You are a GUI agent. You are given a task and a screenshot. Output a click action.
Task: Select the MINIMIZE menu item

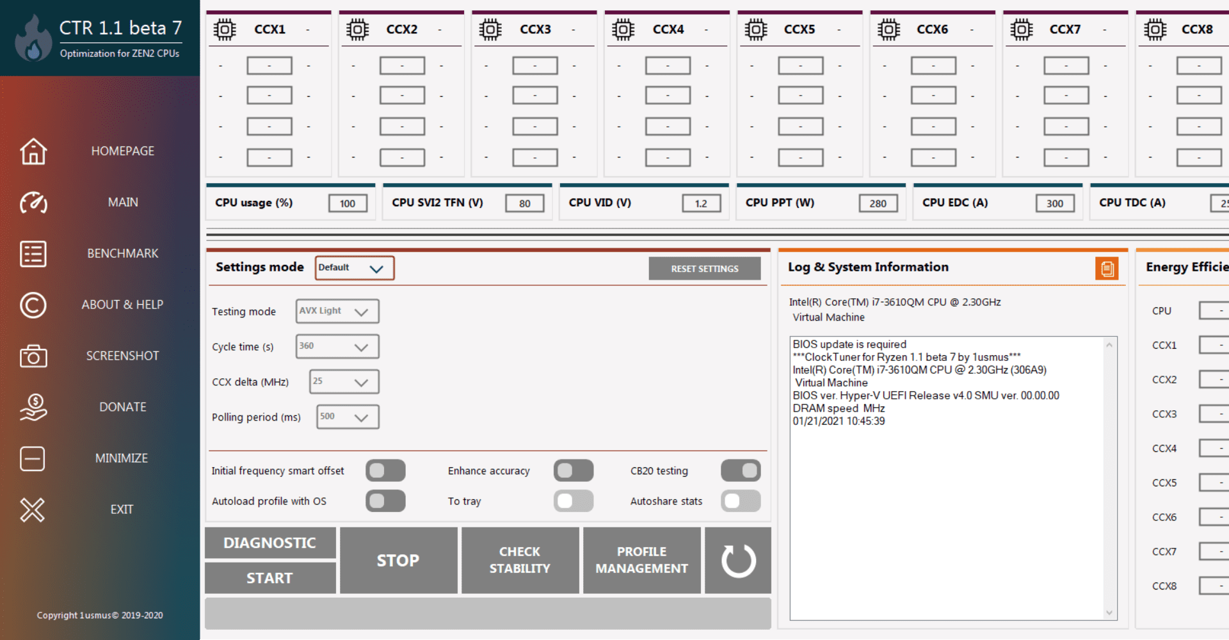(x=122, y=458)
